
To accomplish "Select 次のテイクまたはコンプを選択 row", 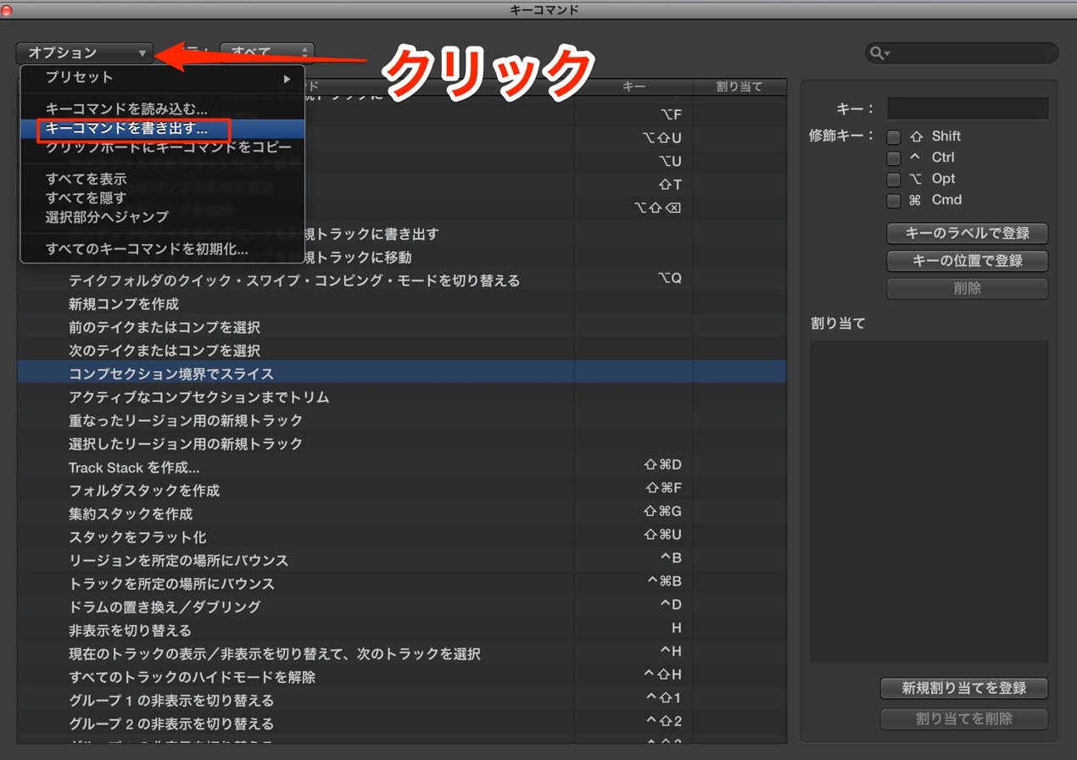I will 402,351.
